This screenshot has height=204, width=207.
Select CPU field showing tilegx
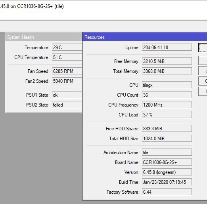tap(167, 85)
